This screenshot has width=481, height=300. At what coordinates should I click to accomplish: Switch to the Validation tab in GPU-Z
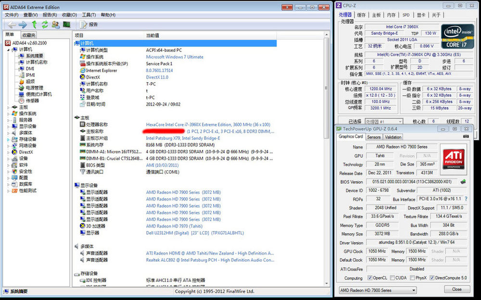(x=393, y=137)
